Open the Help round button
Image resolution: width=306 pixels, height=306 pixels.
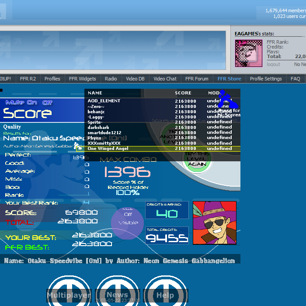point(165,291)
